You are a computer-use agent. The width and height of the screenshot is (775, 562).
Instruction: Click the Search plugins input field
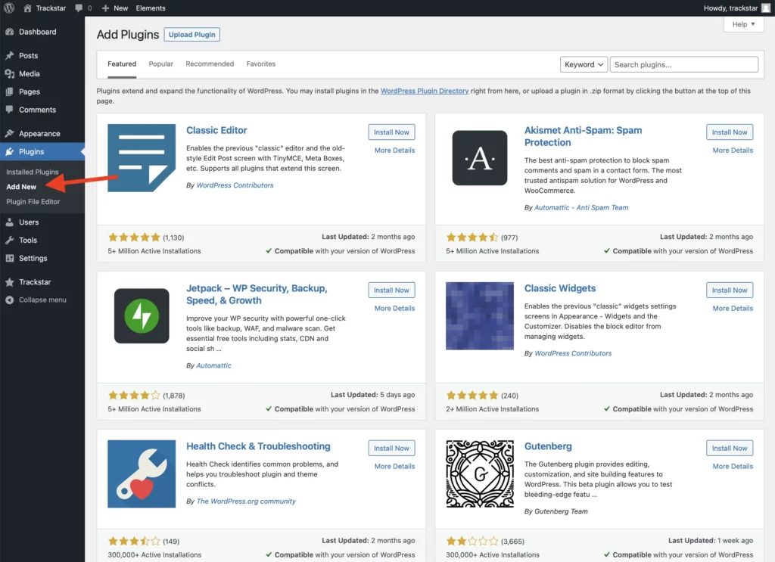coord(684,64)
